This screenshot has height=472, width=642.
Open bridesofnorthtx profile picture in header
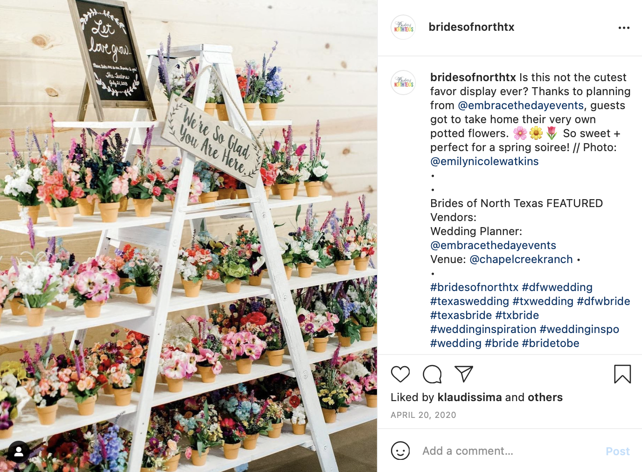point(403,27)
